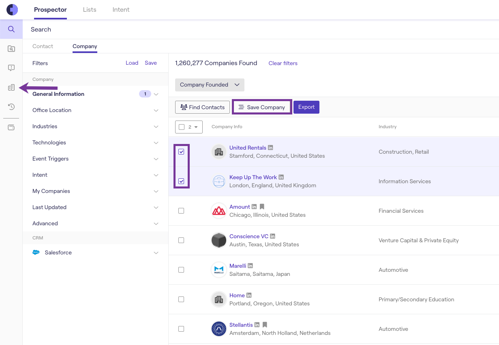Open the history clock sidebar icon
The width and height of the screenshot is (499, 345).
coord(11,107)
